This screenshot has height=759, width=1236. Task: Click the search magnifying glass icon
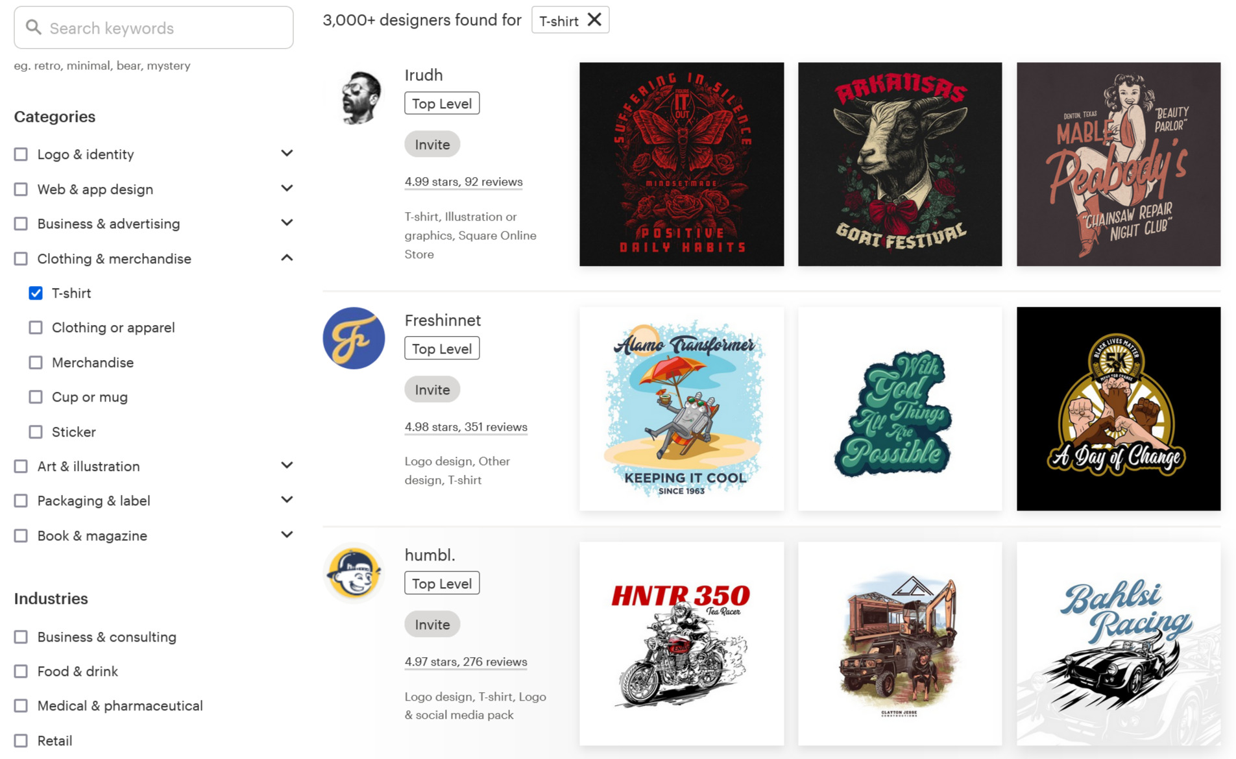click(34, 27)
